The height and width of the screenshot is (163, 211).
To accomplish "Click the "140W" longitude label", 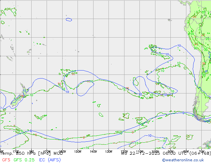I will point(94,151).
